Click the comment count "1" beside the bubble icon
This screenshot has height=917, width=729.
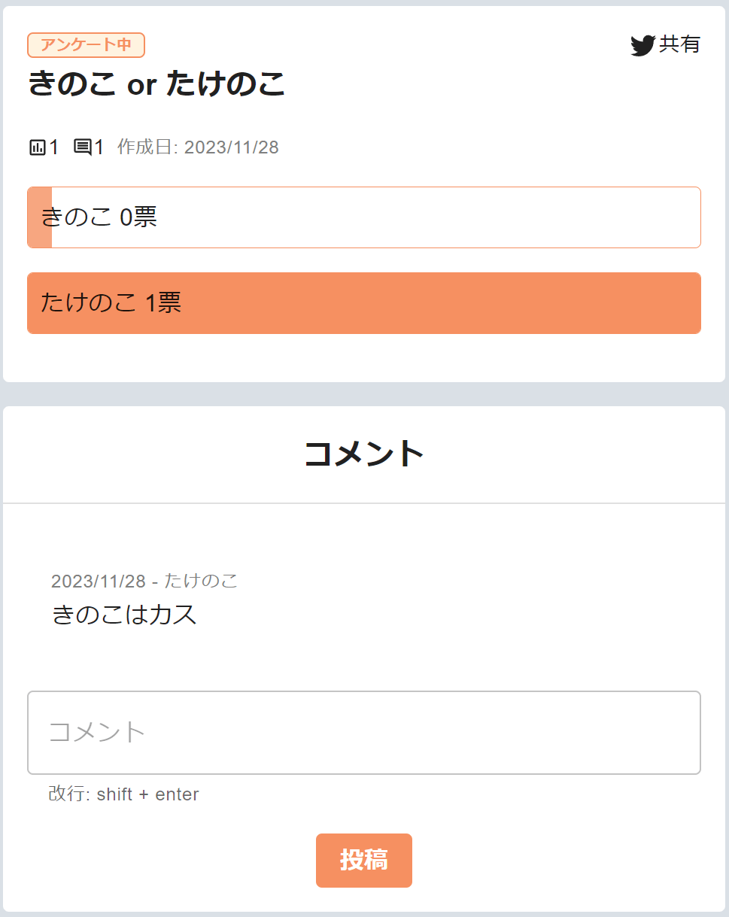(98, 148)
